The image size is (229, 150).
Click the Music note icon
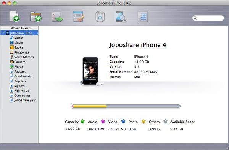[x=11, y=38]
